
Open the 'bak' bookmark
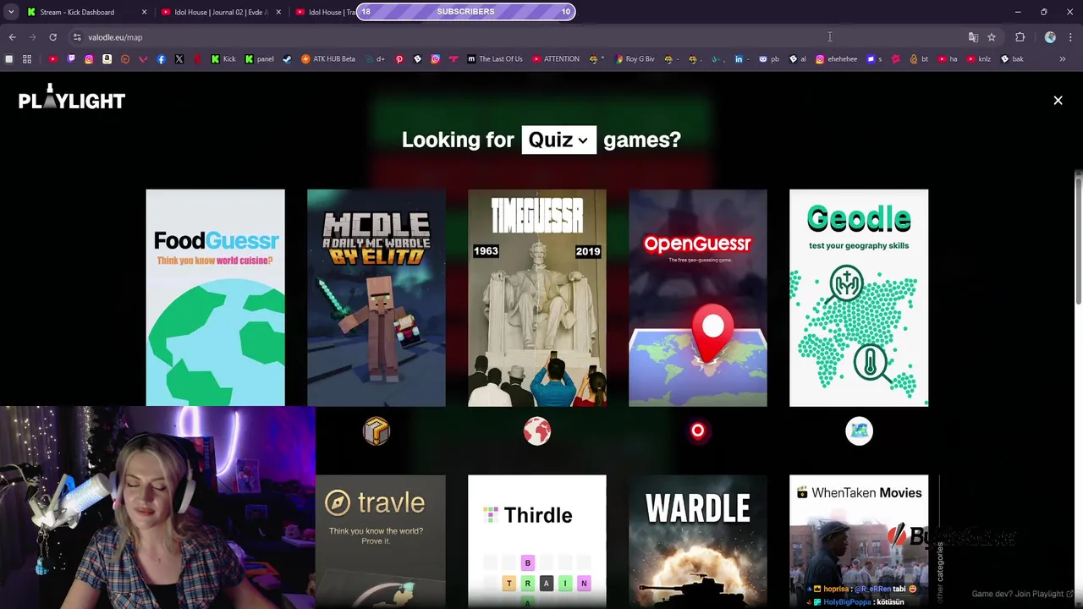tap(1012, 59)
